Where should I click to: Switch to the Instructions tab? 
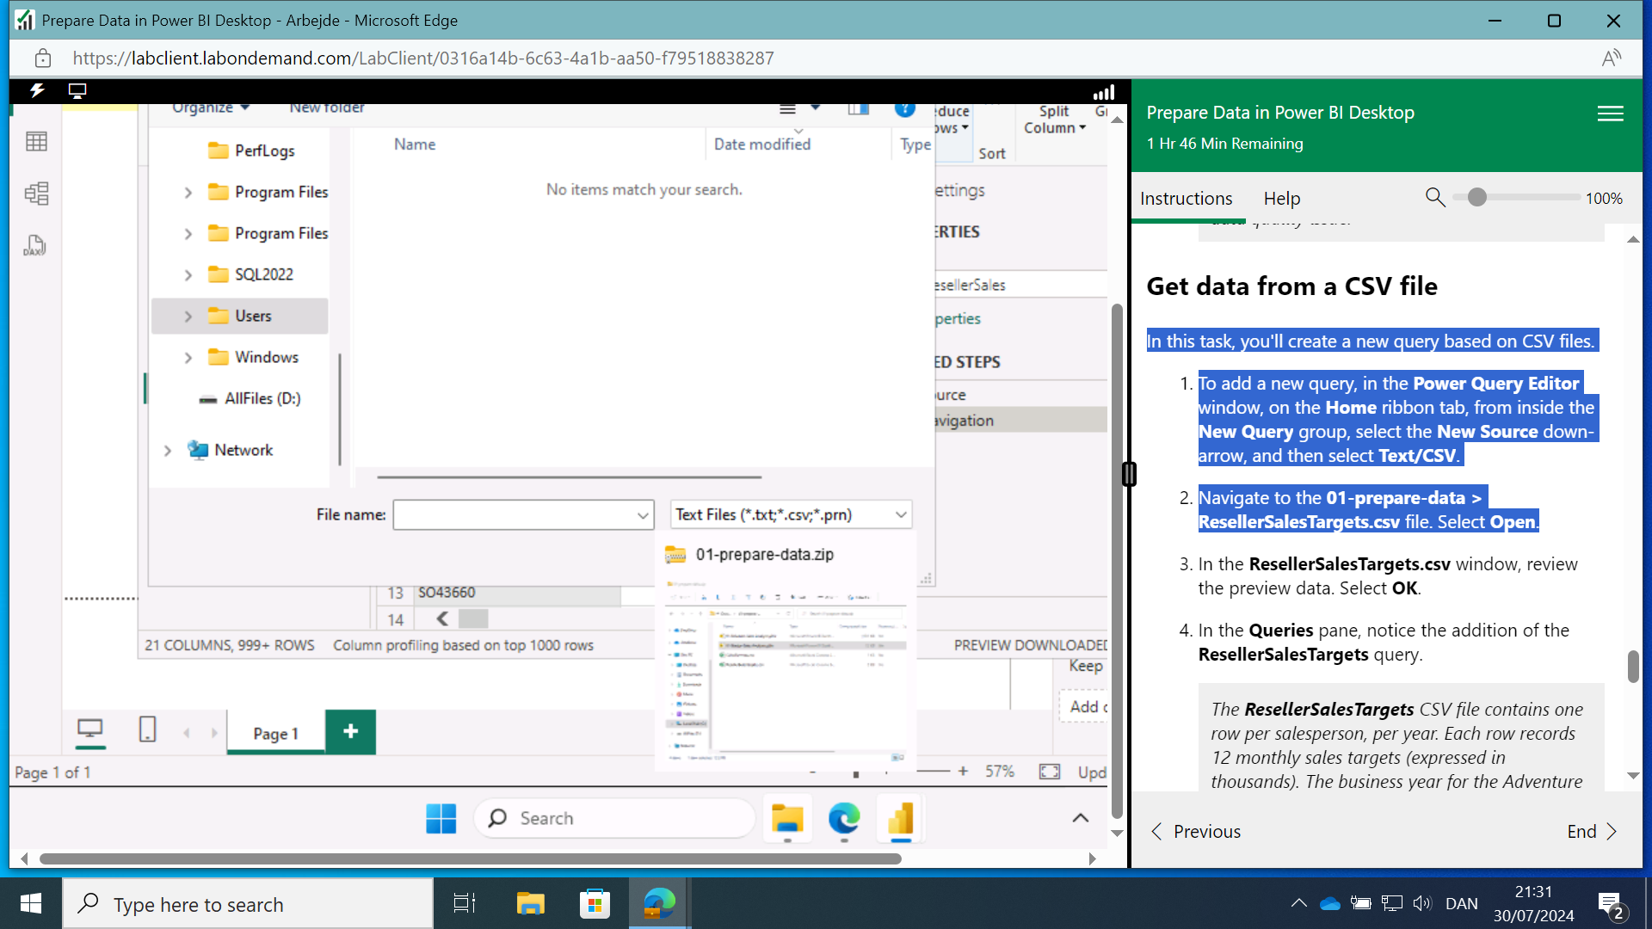1186,199
